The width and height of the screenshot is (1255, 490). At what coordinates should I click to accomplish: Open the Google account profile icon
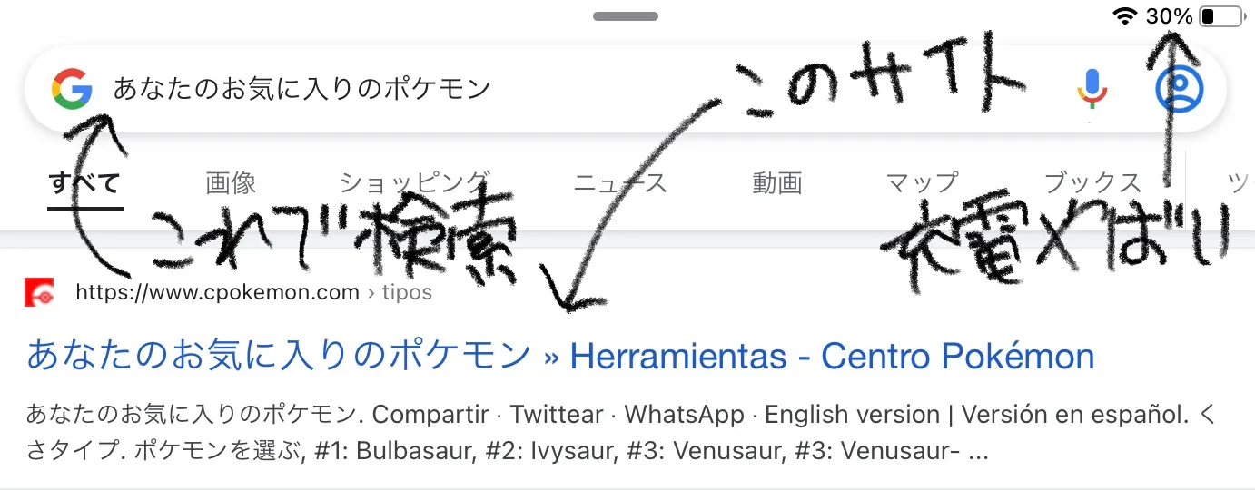[x=1180, y=89]
